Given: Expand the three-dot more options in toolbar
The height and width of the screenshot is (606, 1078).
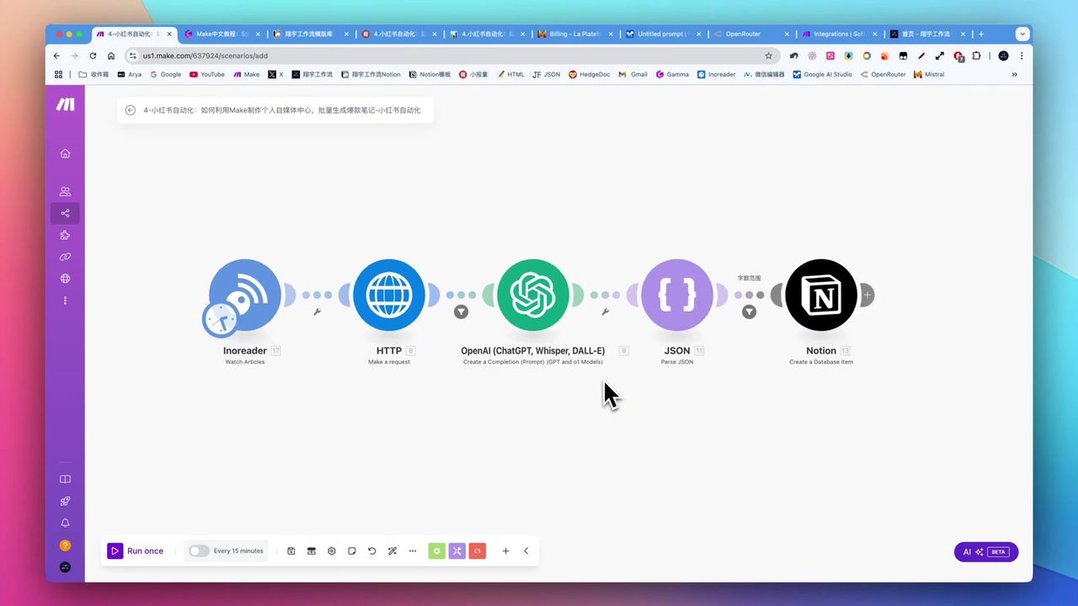Looking at the screenshot, I should coord(412,551).
